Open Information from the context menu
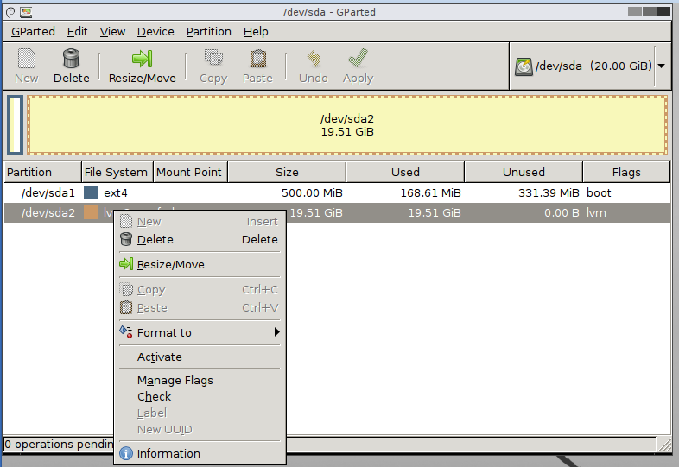679x467 pixels. coord(200,453)
